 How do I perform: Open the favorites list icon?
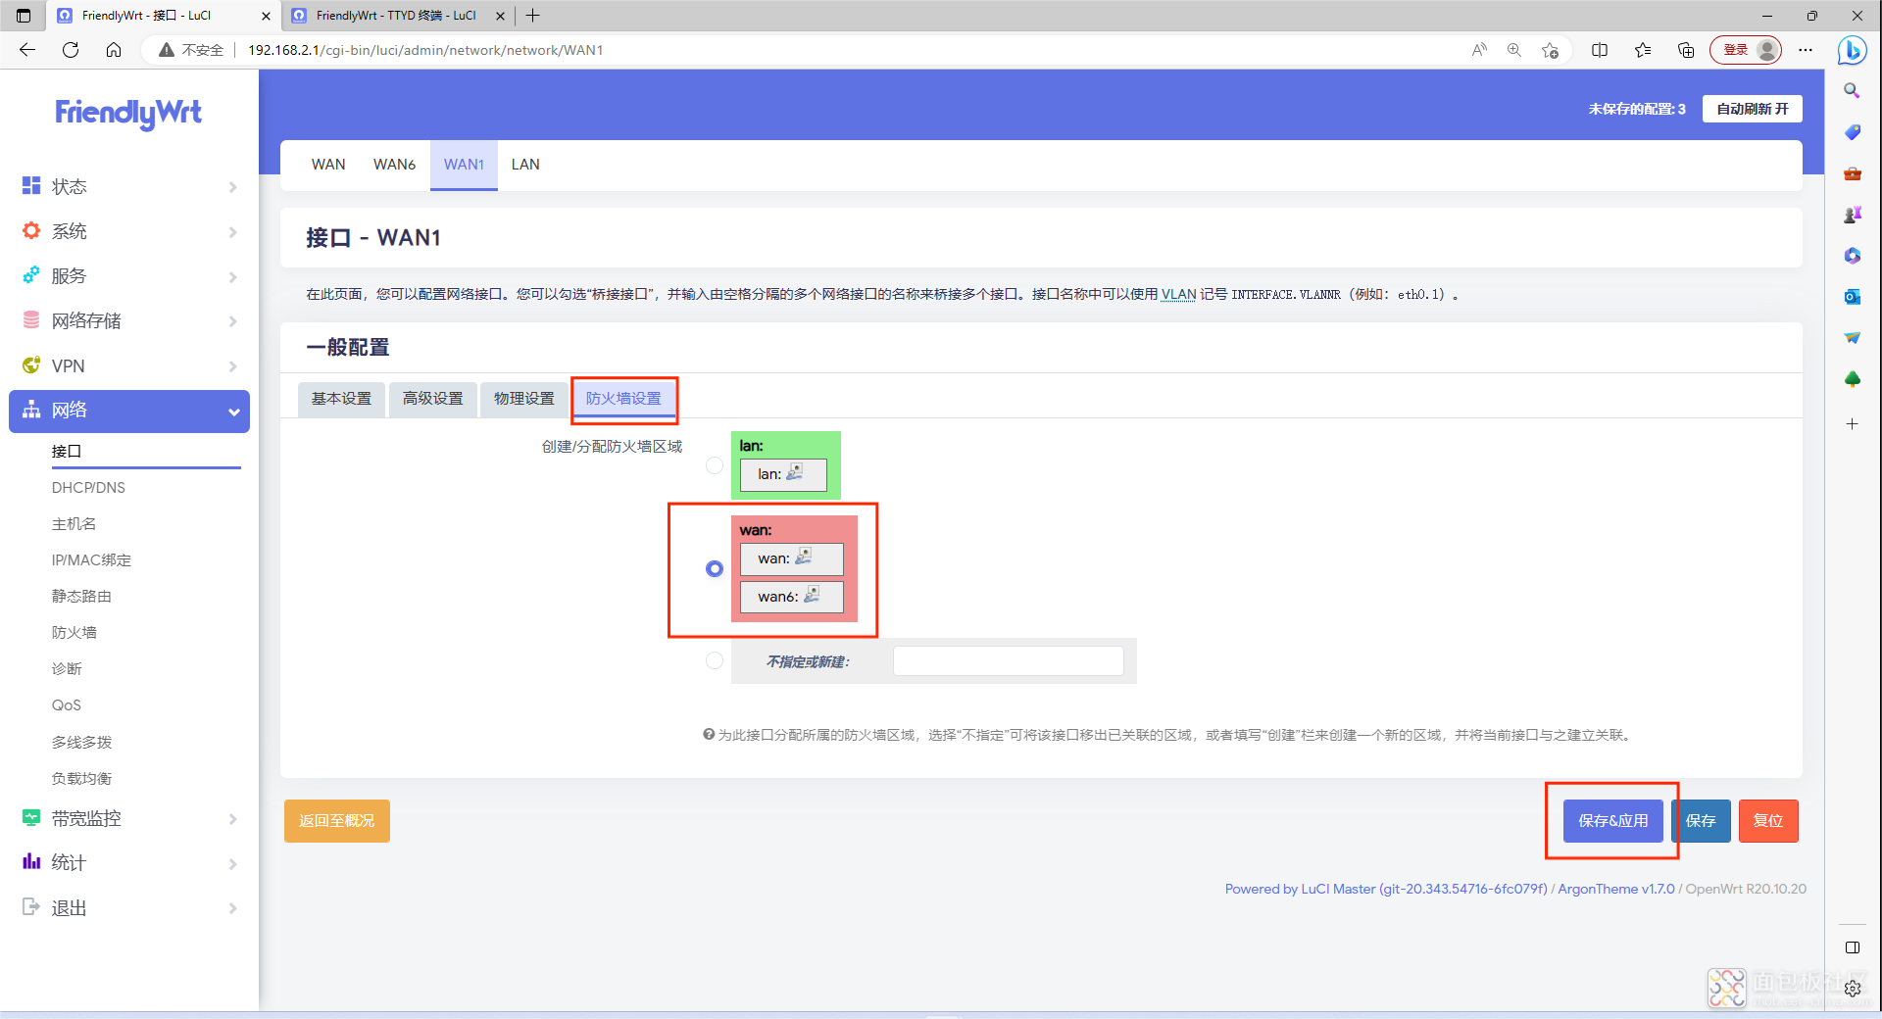(1643, 50)
